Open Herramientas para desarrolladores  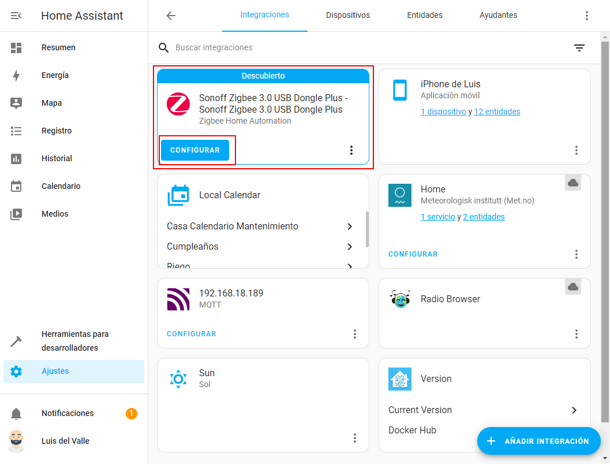click(x=75, y=341)
